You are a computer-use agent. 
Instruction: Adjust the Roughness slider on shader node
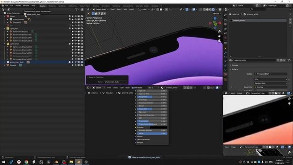point(152,97)
